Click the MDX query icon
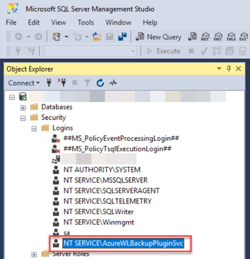Screen dimensions: 250x259 (205, 37)
